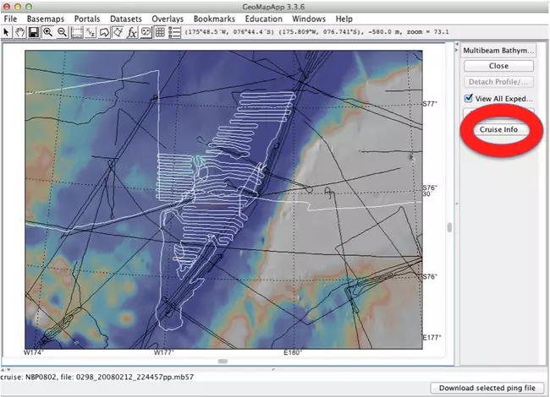The image size is (550, 397).
Task: Open the Overlays menu
Action: point(167,18)
